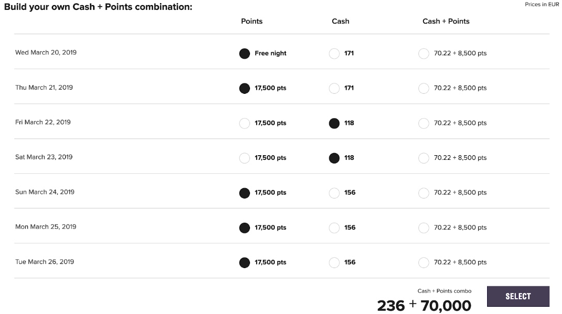Select Free night for Wed March 20
This screenshot has height=314, width=562.
pos(244,54)
